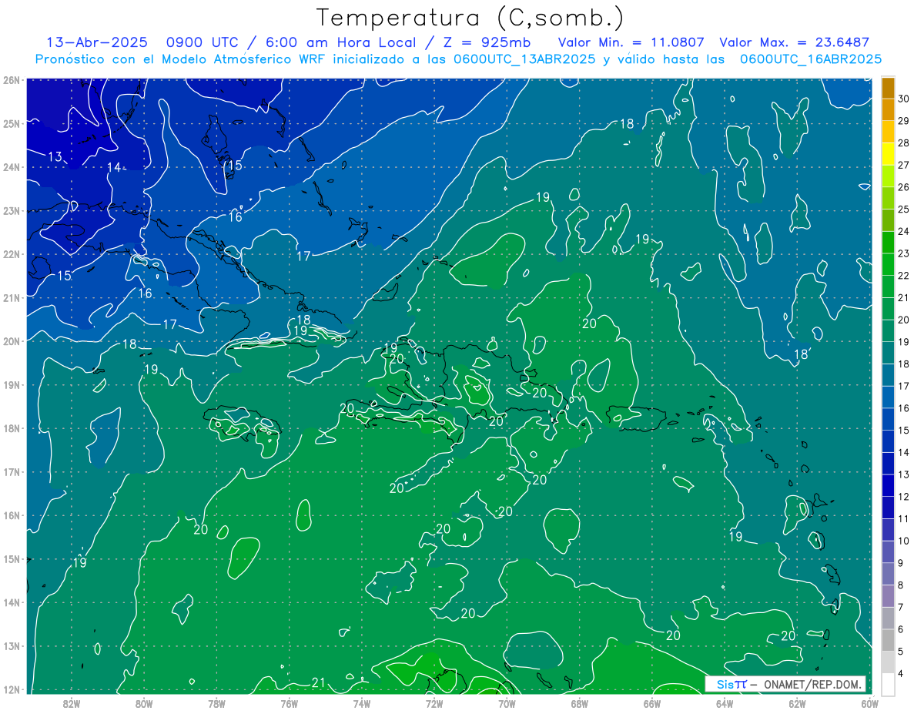924x714 pixels.
Task: Click the 'Sis' logo text in credit box
Action: (725, 684)
